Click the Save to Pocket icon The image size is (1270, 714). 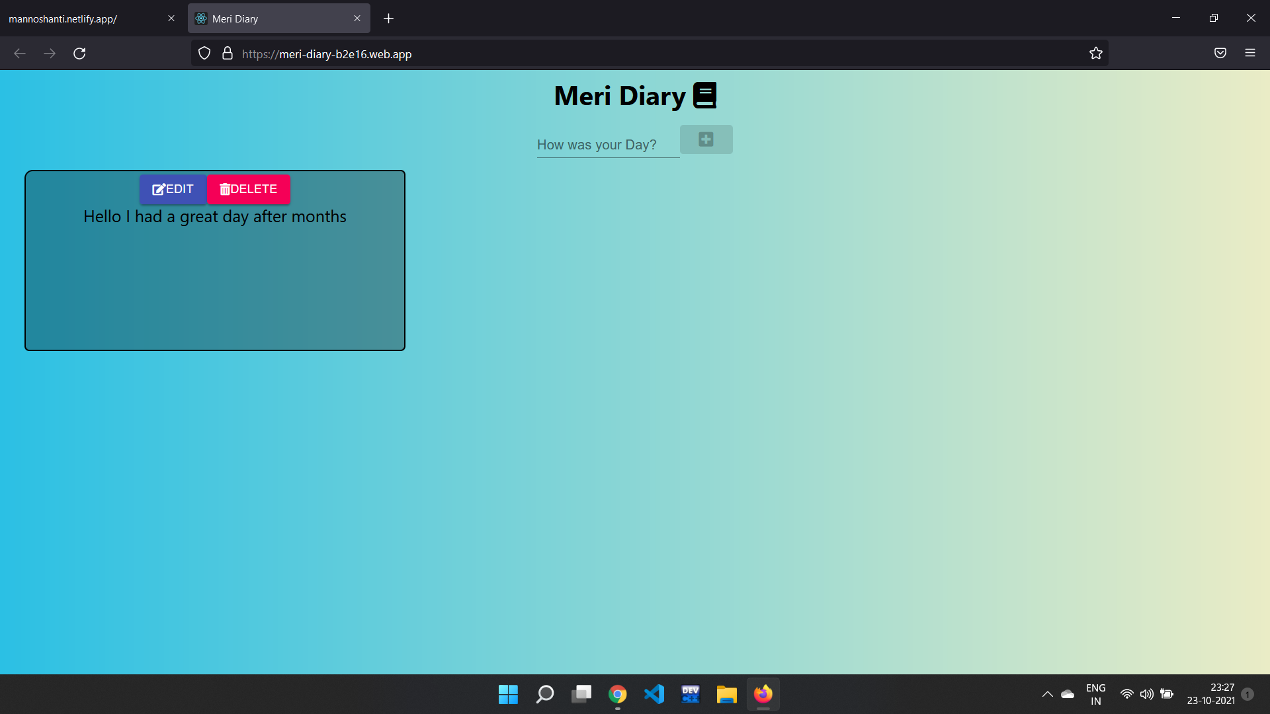point(1220,54)
